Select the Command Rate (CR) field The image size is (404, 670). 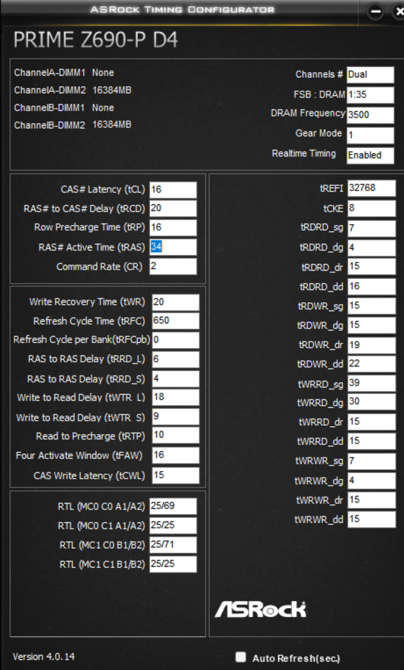173,266
